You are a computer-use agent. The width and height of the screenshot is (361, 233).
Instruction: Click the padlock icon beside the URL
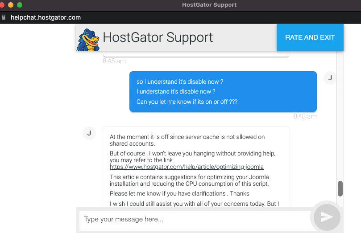coord(4,17)
